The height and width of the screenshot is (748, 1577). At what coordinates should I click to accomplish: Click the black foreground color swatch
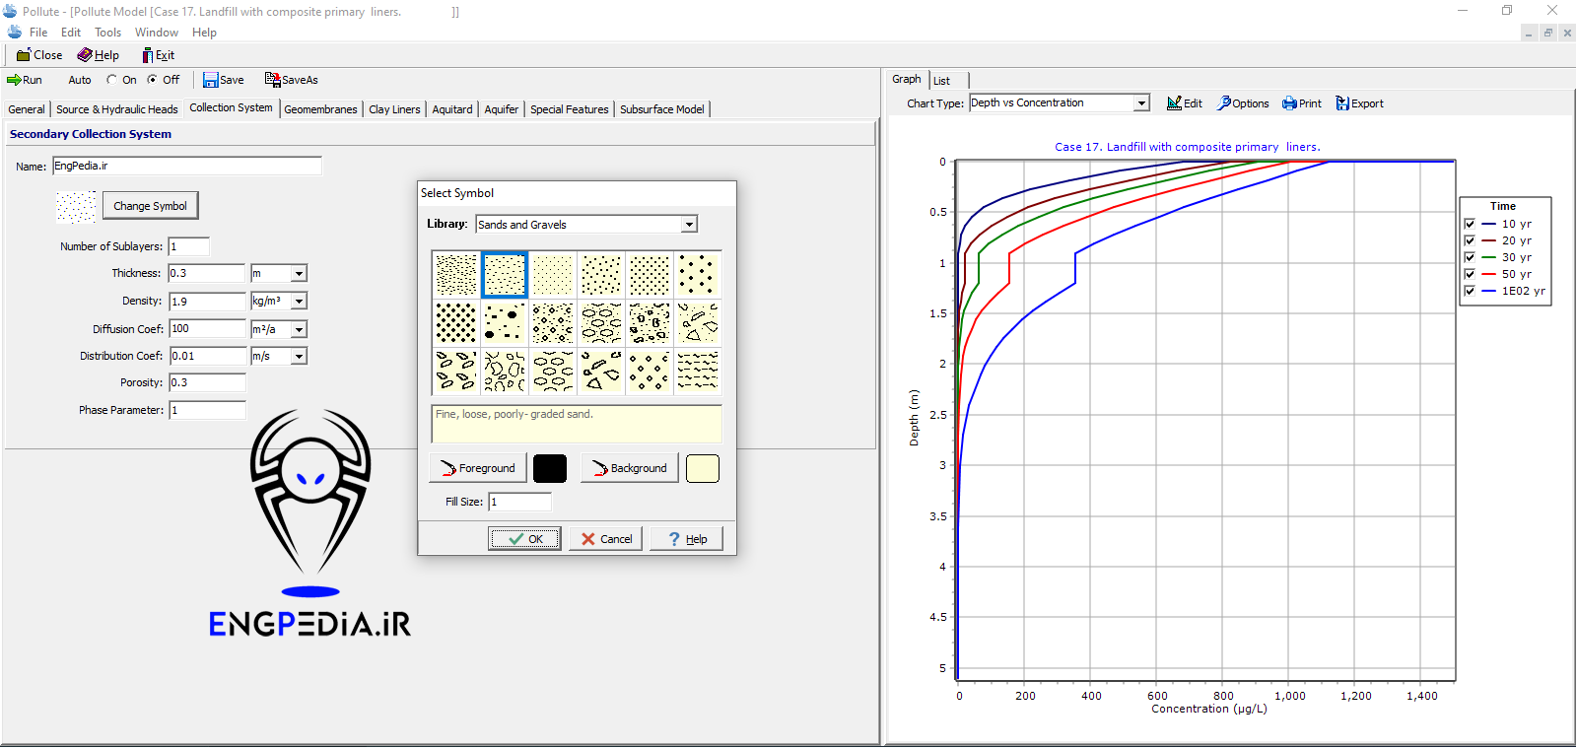click(x=550, y=468)
